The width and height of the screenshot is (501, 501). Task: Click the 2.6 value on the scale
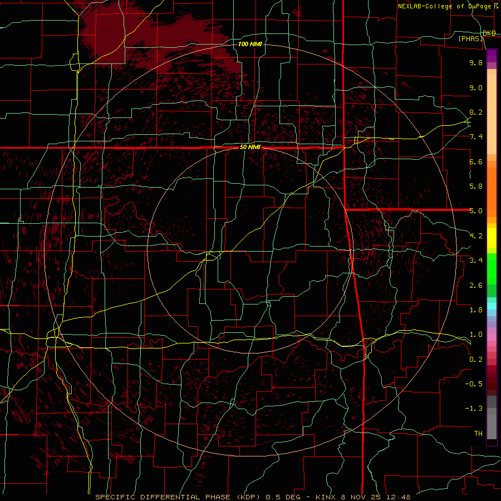click(x=476, y=286)
